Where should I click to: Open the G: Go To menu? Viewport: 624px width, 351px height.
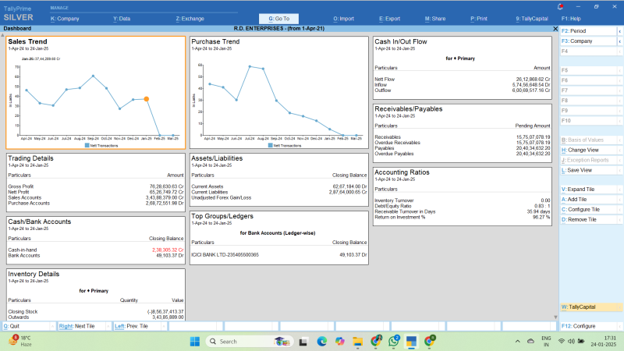click(278, 17)
